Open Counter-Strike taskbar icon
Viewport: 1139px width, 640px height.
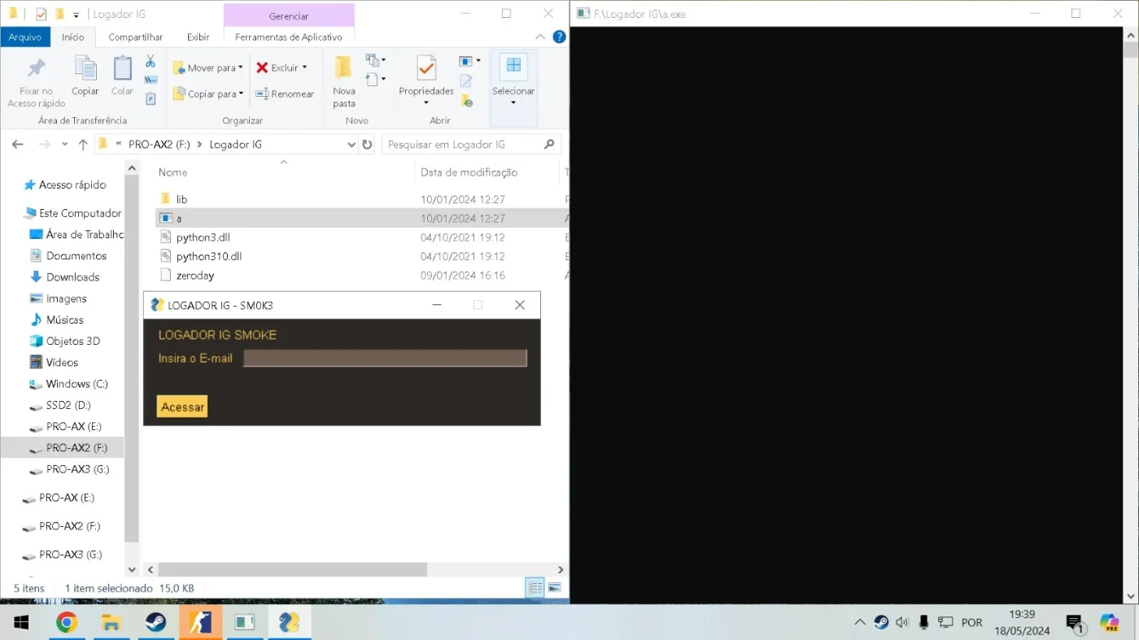point(200,623)
